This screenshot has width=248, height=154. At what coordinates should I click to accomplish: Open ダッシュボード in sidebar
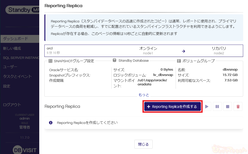[x=20, y=39]
